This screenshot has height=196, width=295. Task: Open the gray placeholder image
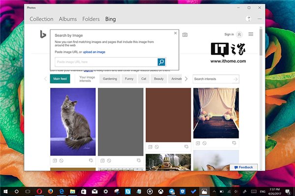click(x=120, y=122)
